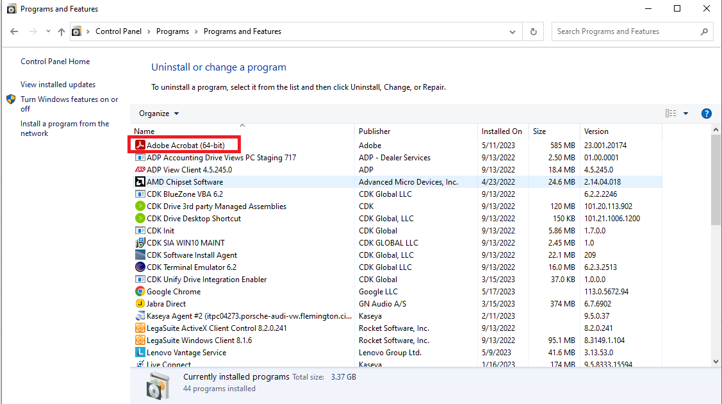
Task: Click the CDK Drive Desktop Shortcut icon
Action: pyautogui.click(x=140, y=219)
